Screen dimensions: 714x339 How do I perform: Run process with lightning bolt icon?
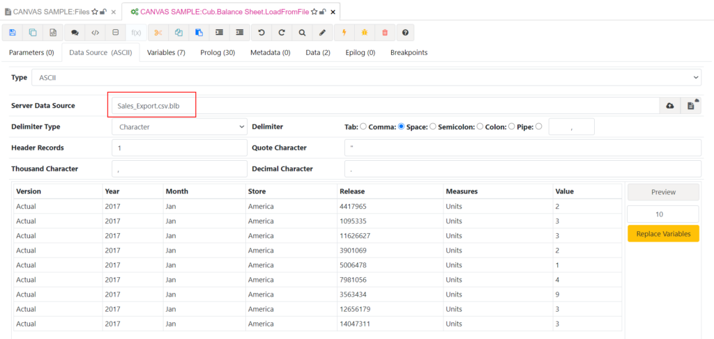[343, 33]
